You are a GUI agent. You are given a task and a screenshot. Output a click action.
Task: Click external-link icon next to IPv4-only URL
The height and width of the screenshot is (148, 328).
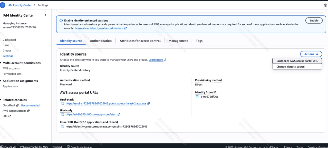coord(119,114)
